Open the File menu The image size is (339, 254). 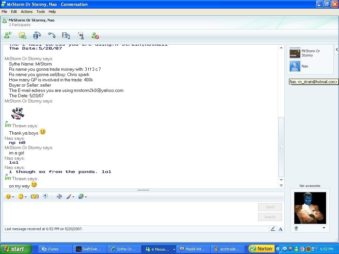tap(4, 12)
